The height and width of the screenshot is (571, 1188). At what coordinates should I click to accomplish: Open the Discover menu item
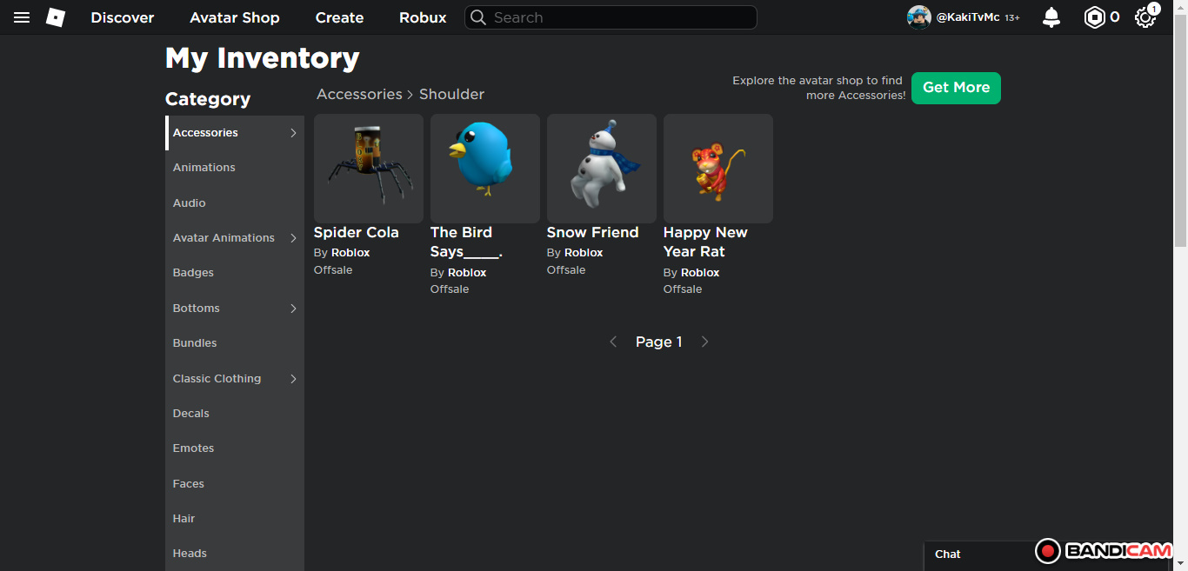point(123,17)
